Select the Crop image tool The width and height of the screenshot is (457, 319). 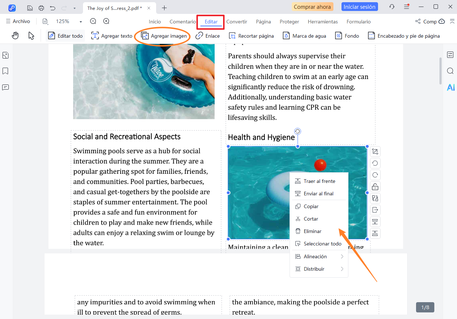click(x=375, y=151)
